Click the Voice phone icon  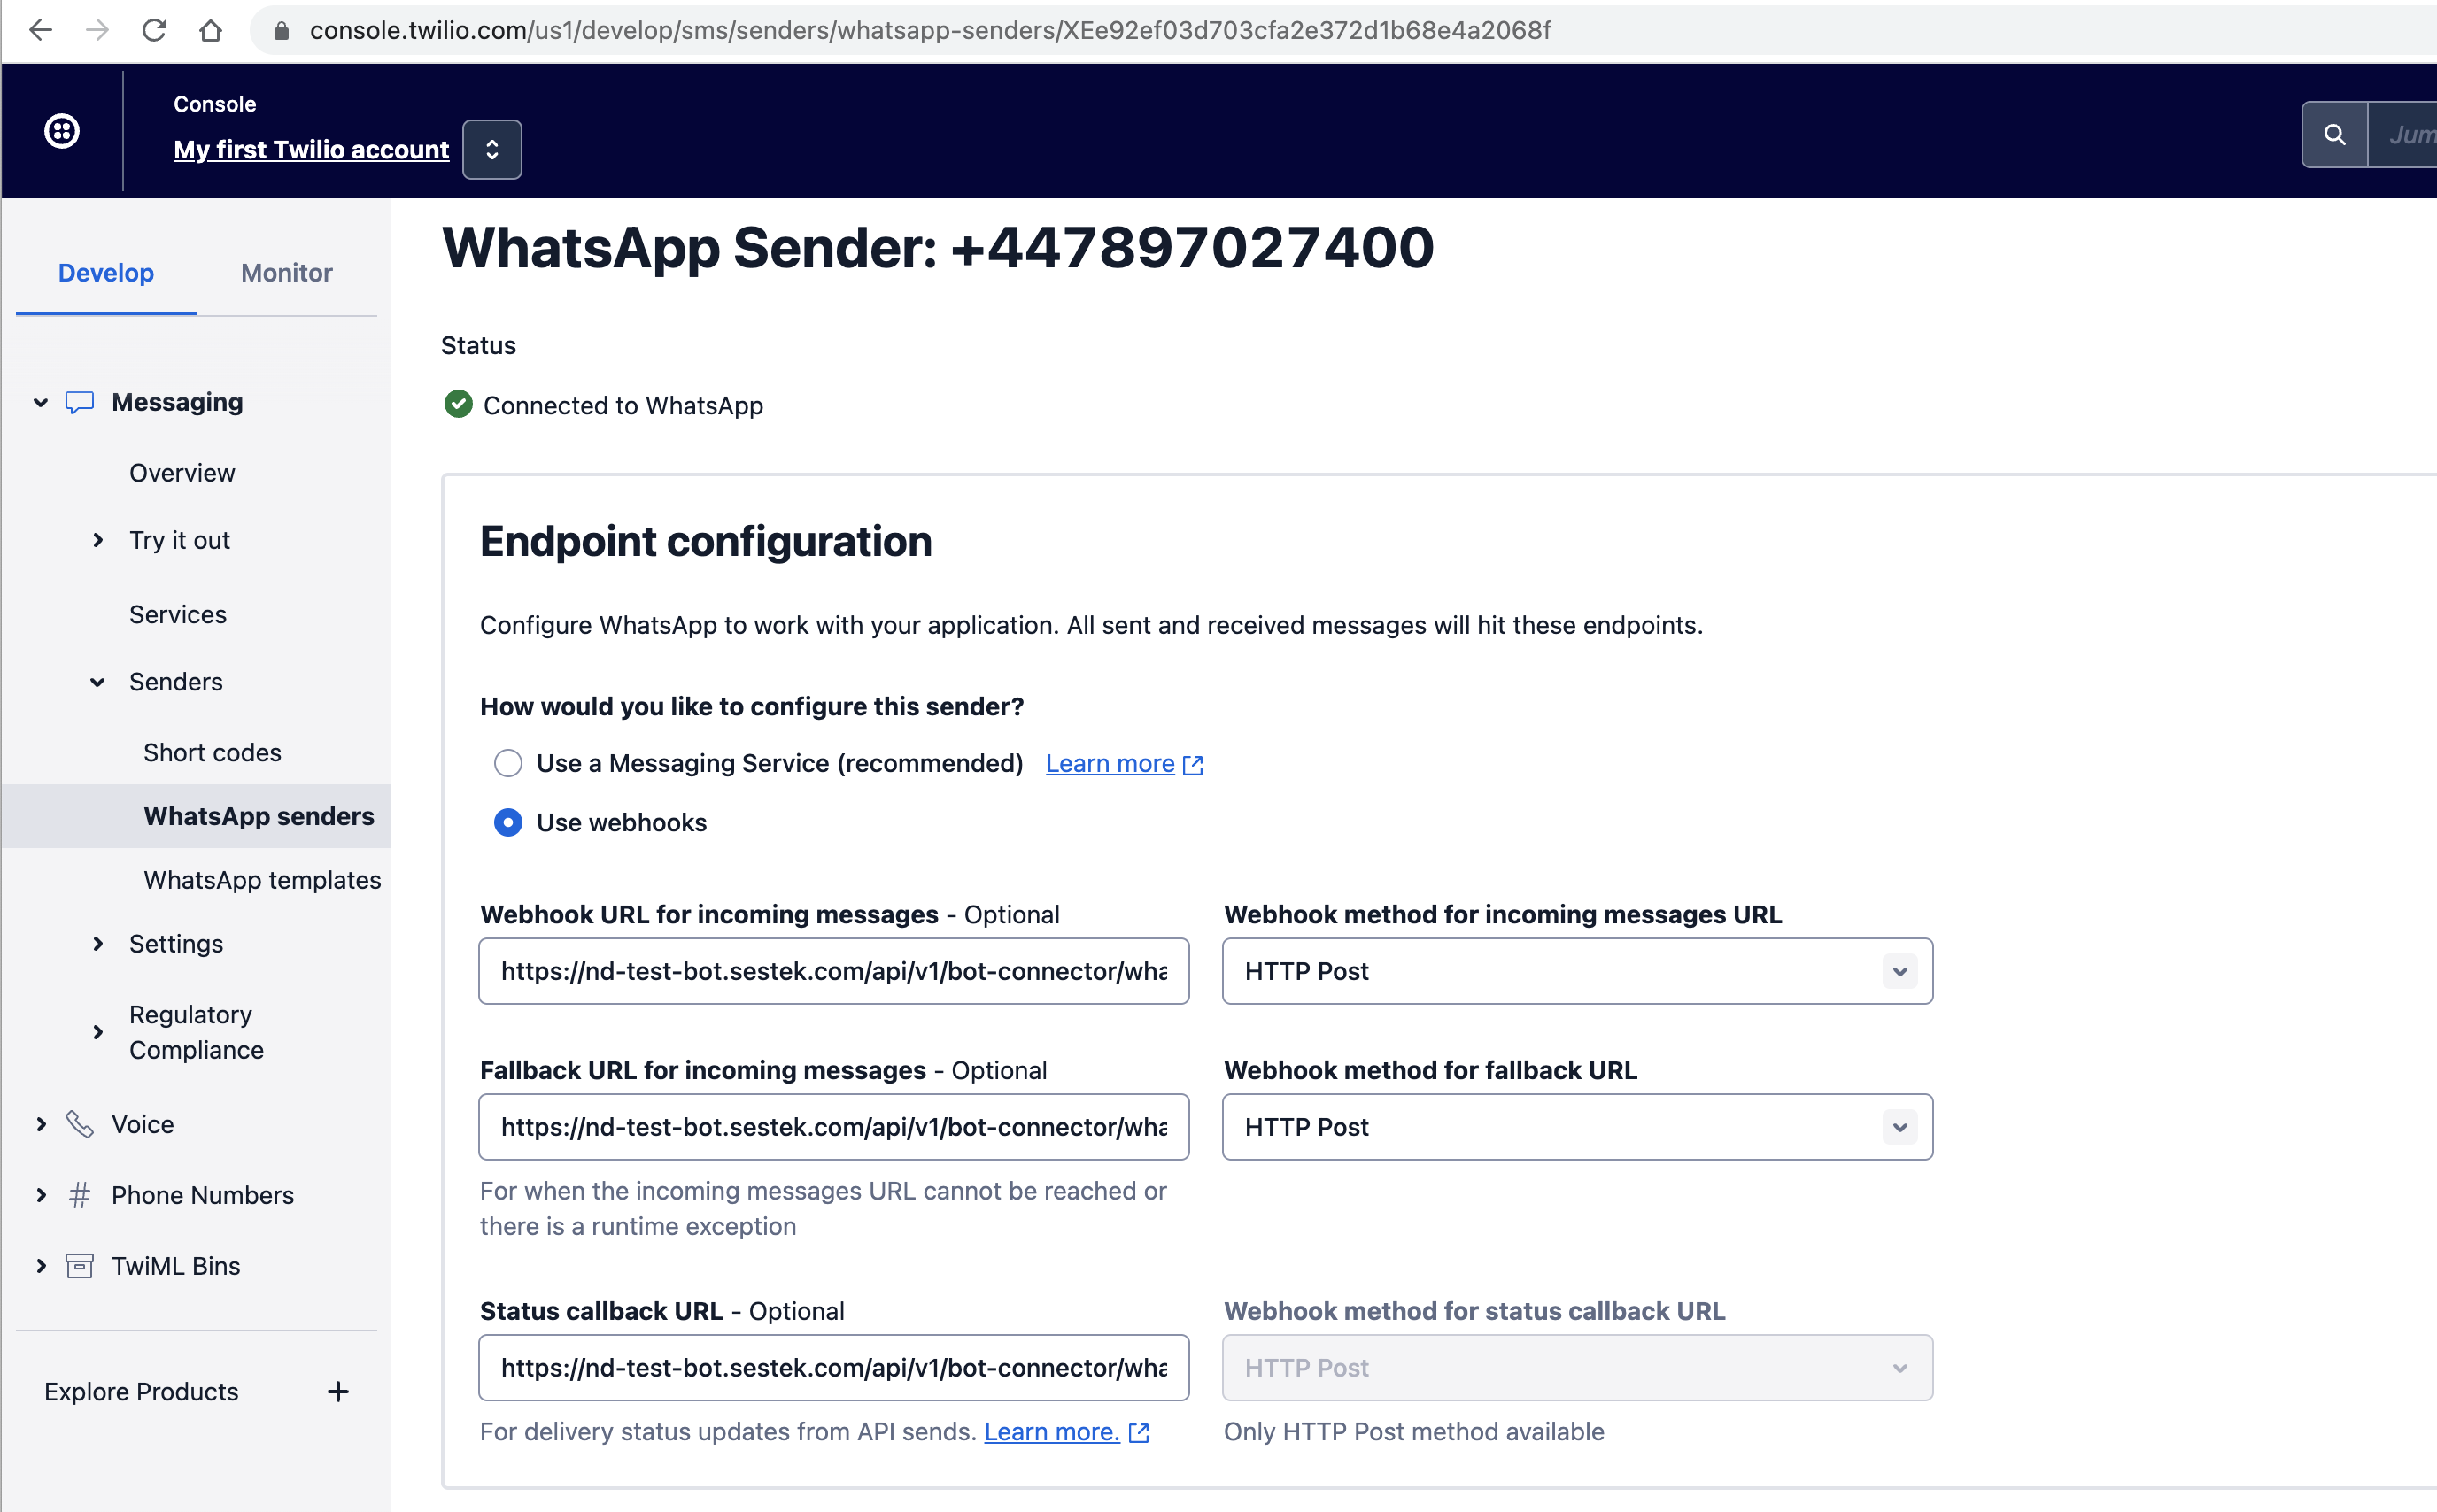click(x=80, y=1124)
